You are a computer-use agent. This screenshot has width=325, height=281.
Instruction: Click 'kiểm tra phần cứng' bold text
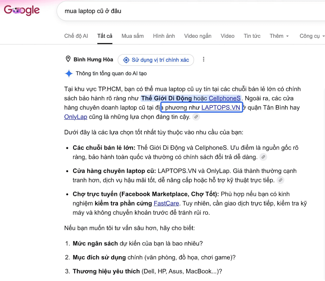tap(123, 203)
